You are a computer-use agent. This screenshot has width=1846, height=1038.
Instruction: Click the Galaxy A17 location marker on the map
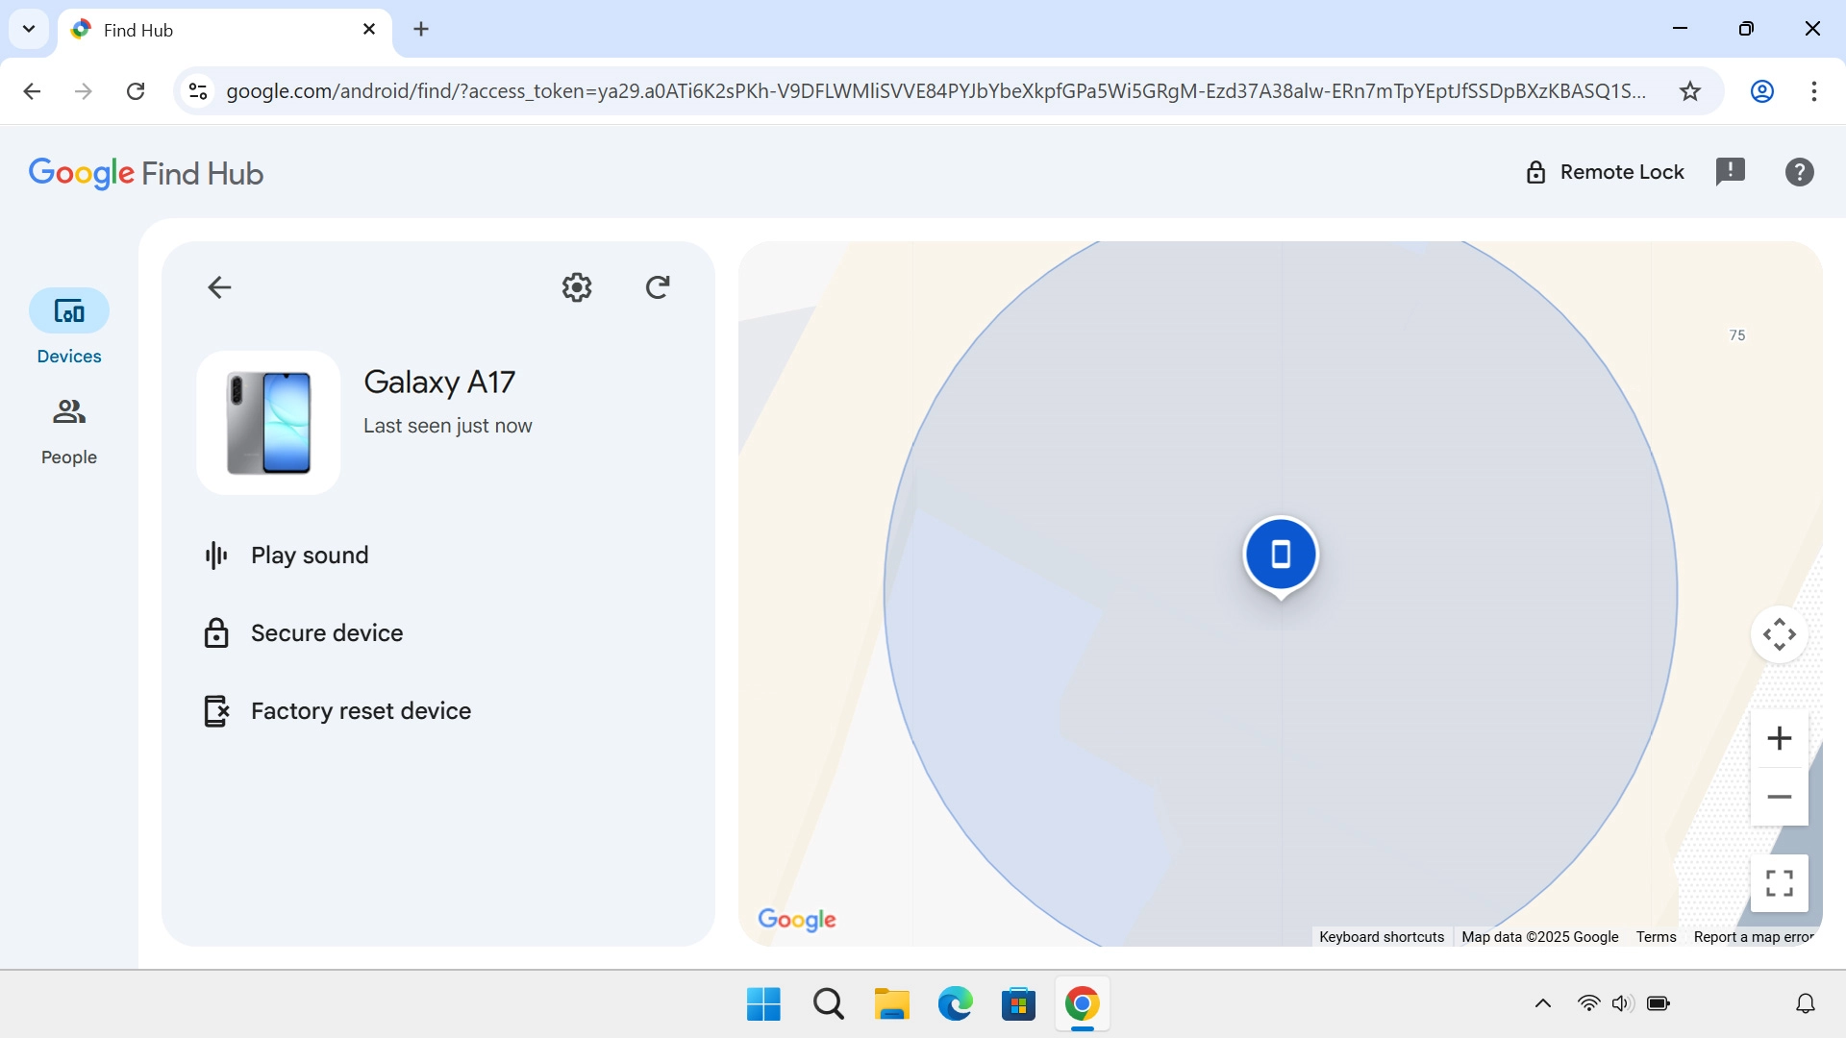click(x=1280, y=555)
